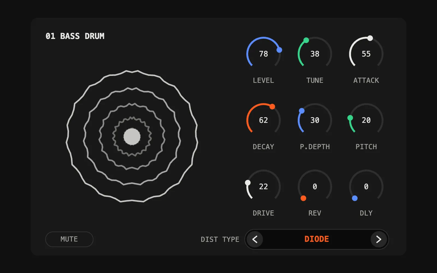Click the REV label text

[315, 213]
